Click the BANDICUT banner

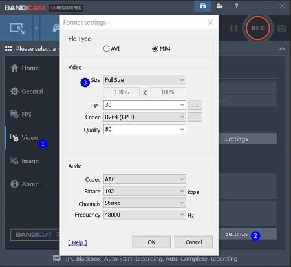35,235
